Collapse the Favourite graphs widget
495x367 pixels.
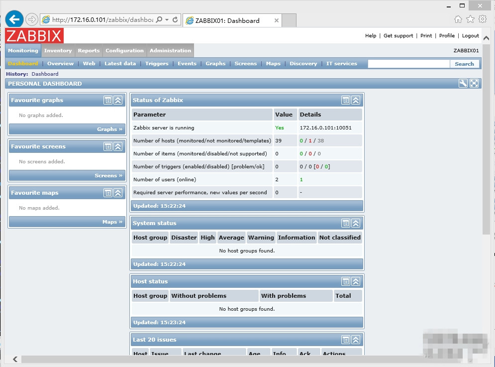[118, 100]
